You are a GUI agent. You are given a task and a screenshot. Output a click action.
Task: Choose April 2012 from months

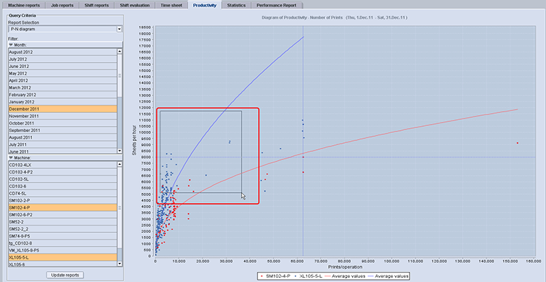pos(63,80)
